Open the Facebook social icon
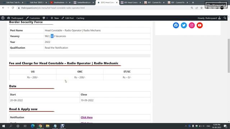230x129 pixels. point(176,25)
